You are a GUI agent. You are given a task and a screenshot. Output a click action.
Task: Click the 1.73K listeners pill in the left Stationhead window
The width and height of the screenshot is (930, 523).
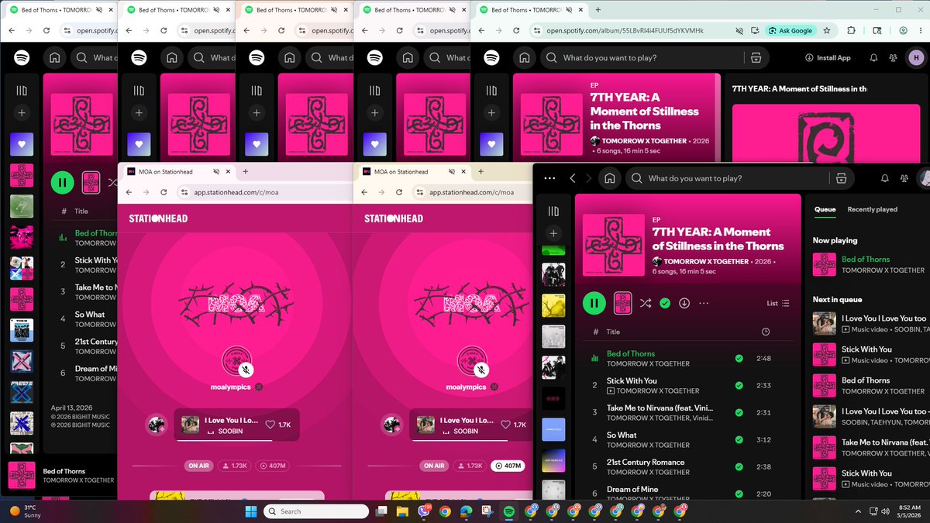(x=236, y=466)
